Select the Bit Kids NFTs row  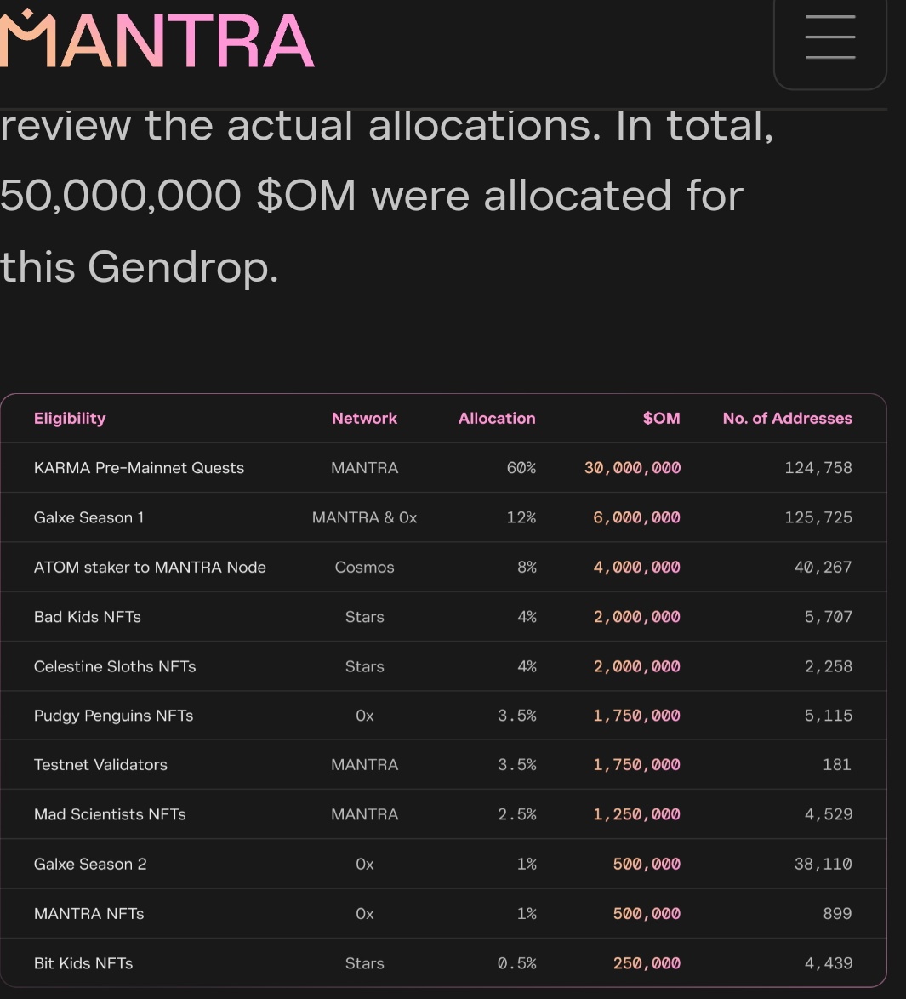83,962
